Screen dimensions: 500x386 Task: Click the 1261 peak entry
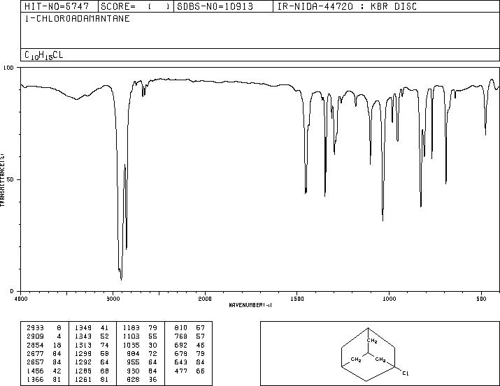(x=92, y=379)
